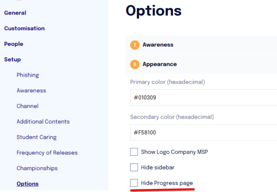Click the Secondary color #F58100 field
The width and height of the screenshot is (277, 192).
204,133
